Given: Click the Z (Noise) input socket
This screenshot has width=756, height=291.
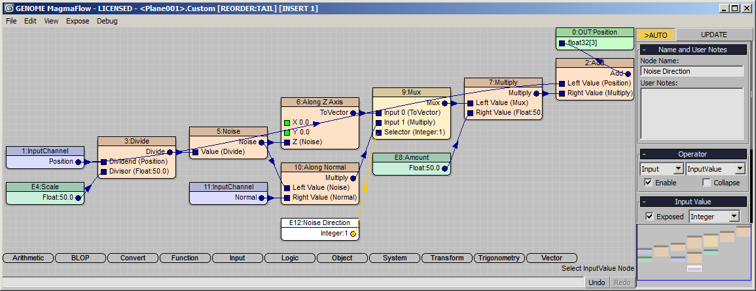Looking at the screenshot, I should click(x=287, y=142).
